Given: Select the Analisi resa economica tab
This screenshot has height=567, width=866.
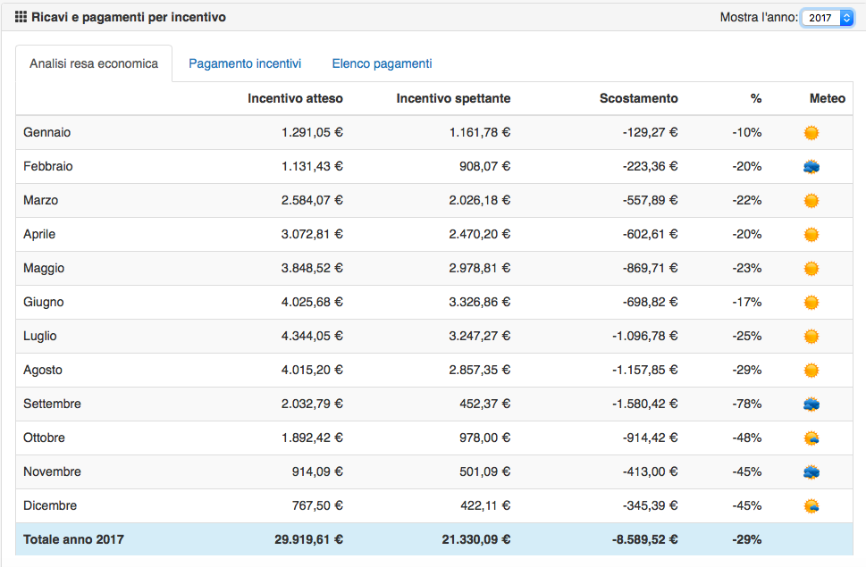Looking at the screenshot, I should 94,63.
